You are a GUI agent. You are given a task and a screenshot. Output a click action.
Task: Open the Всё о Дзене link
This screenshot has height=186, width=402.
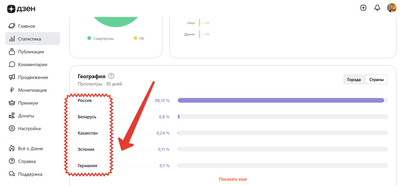click(30, 148)
